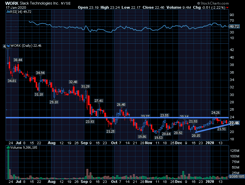The height and width of the screenshot is (185, 245).
Task: Click the 23.55 peak price label
Action: pos(164,115)
